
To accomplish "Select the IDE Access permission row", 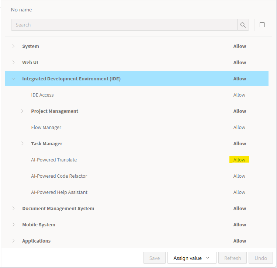I will pyautogui.click(x=42, y=95).
